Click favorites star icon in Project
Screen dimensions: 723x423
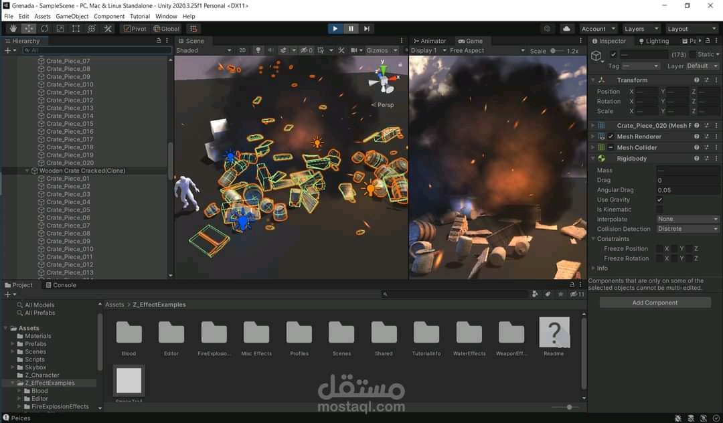pos(561,294)
